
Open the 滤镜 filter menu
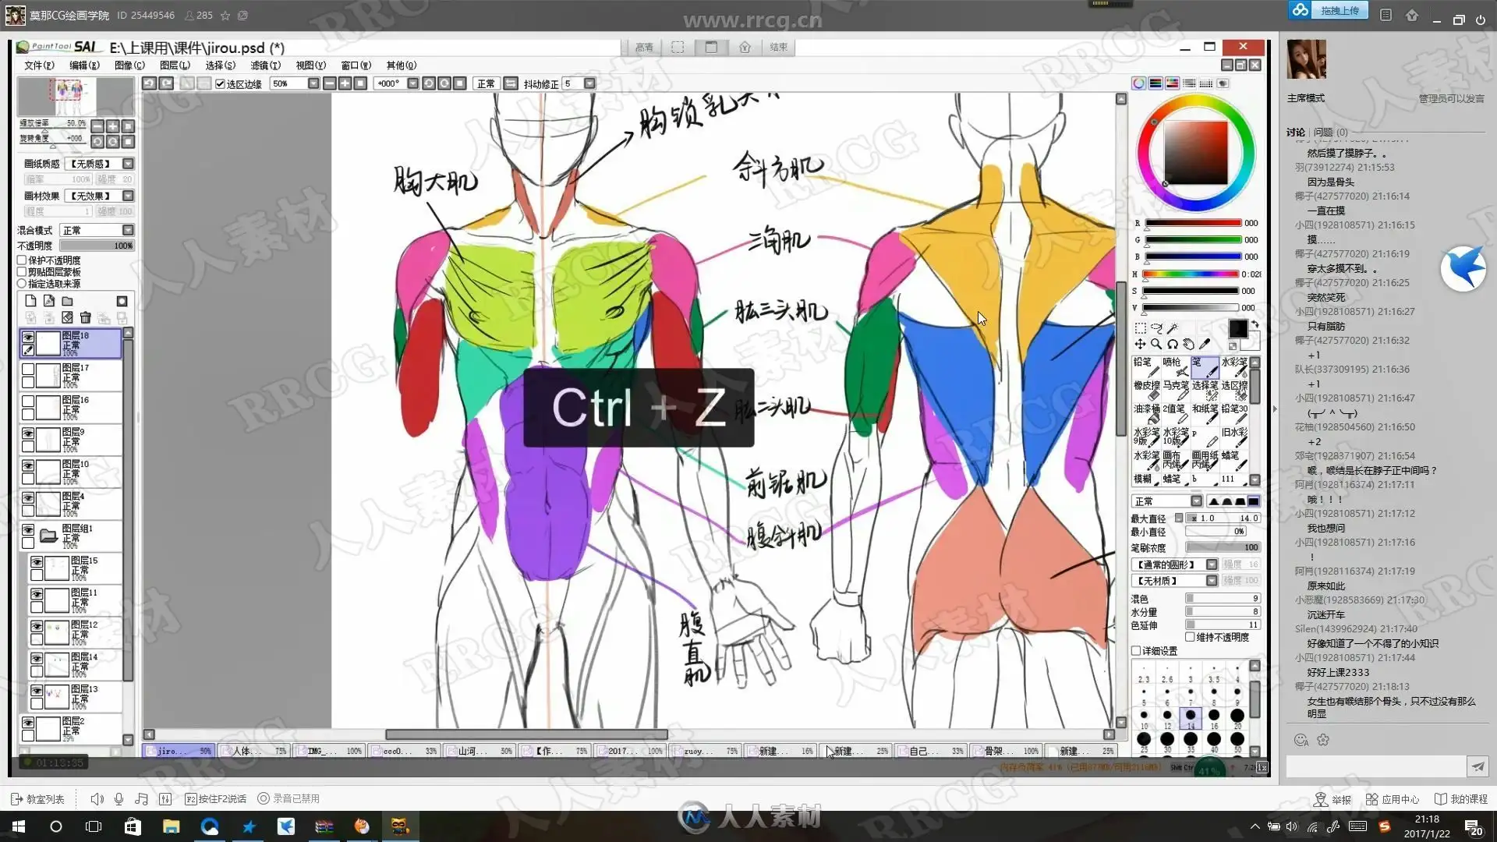tap(265, 65)
